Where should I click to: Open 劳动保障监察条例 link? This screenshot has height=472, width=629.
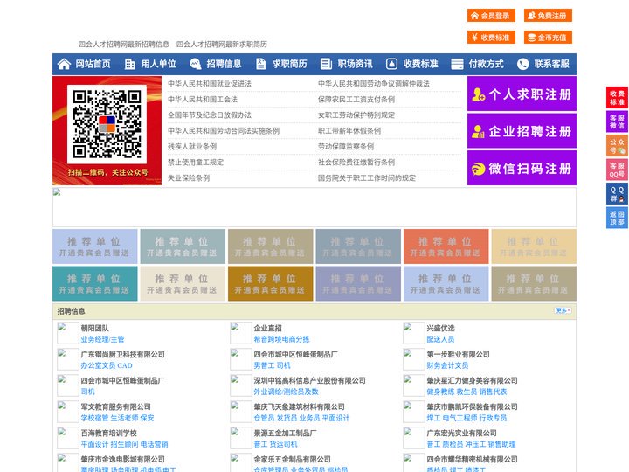click(x=346, y=147)
